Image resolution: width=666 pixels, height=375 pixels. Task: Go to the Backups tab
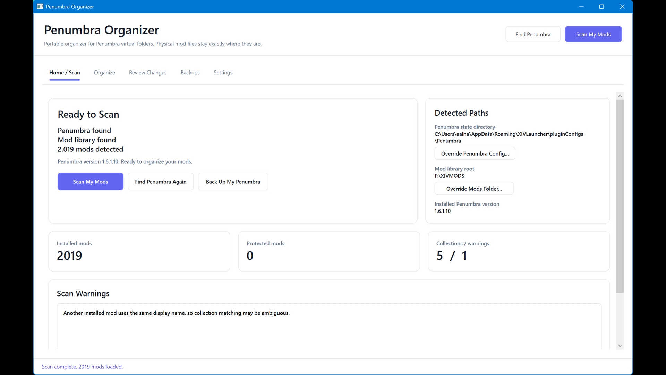(190, 73)
